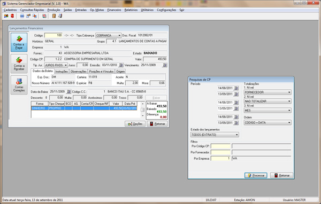Viewport: 321px width, 204px height.
Task: Click the Processar button
Action: (256, 175)
